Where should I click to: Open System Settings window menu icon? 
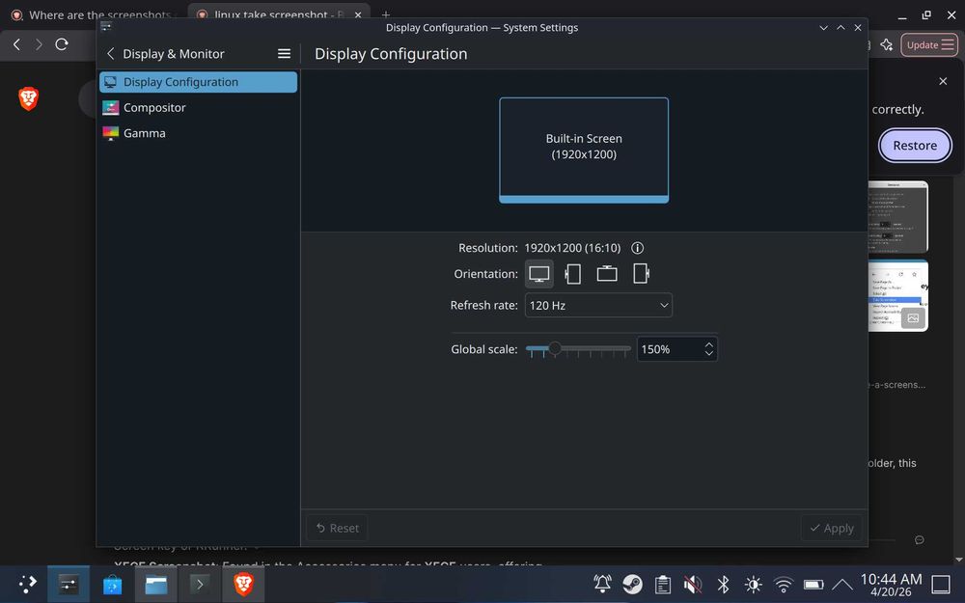coord(106,26)
